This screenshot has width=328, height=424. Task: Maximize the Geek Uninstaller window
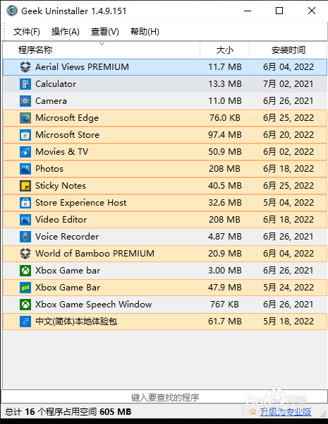tap(279, 11)
